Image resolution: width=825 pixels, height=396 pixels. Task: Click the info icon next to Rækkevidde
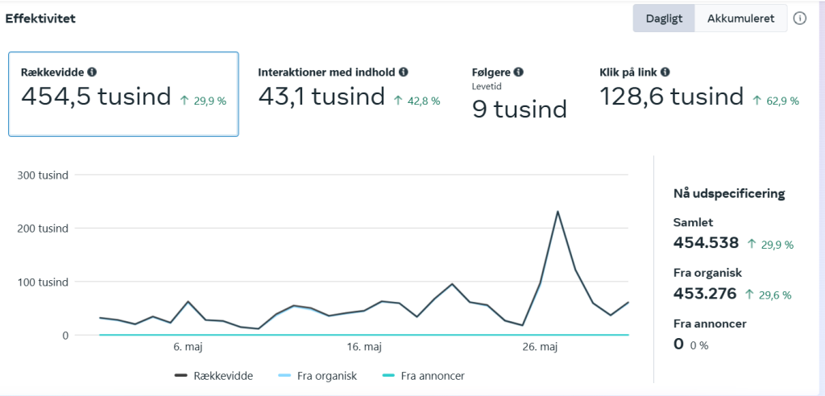[92, 72]
